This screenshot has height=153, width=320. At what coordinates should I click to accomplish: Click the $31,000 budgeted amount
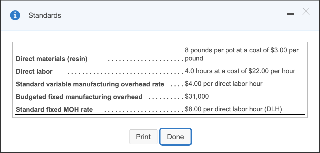197,96
